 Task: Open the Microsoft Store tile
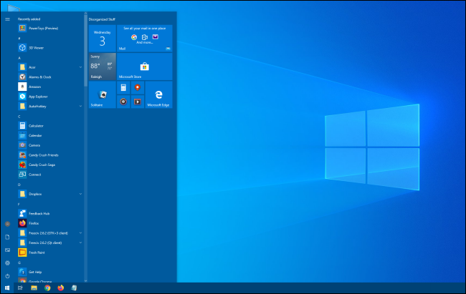coord(144,67)
